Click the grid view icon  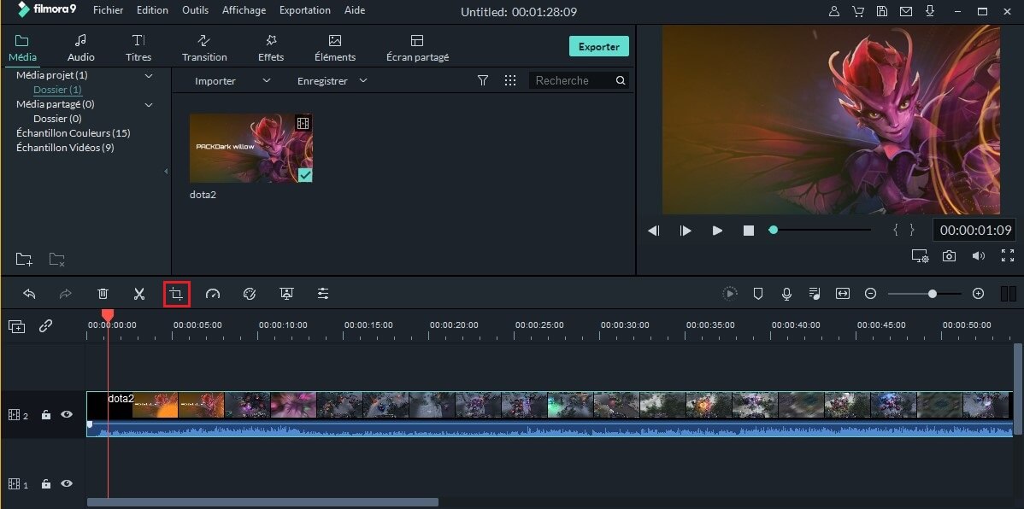coord(510,80)
